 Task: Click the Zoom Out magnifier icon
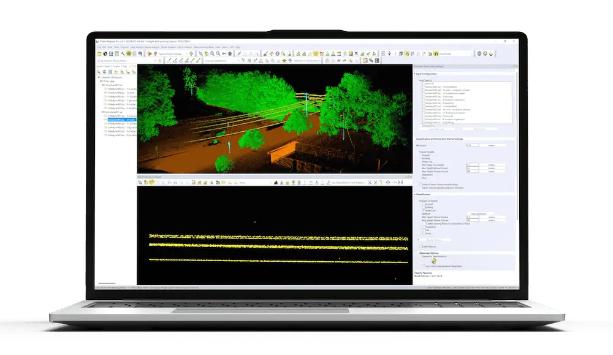pyautogui.click(x=218, y=53)
